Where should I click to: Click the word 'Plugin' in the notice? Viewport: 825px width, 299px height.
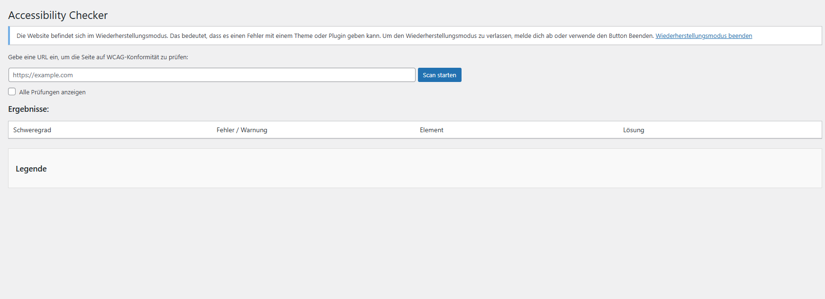coord(337,36)
